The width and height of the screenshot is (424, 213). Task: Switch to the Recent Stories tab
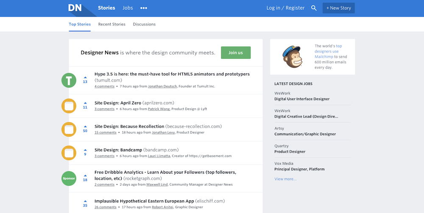point(112,24)
